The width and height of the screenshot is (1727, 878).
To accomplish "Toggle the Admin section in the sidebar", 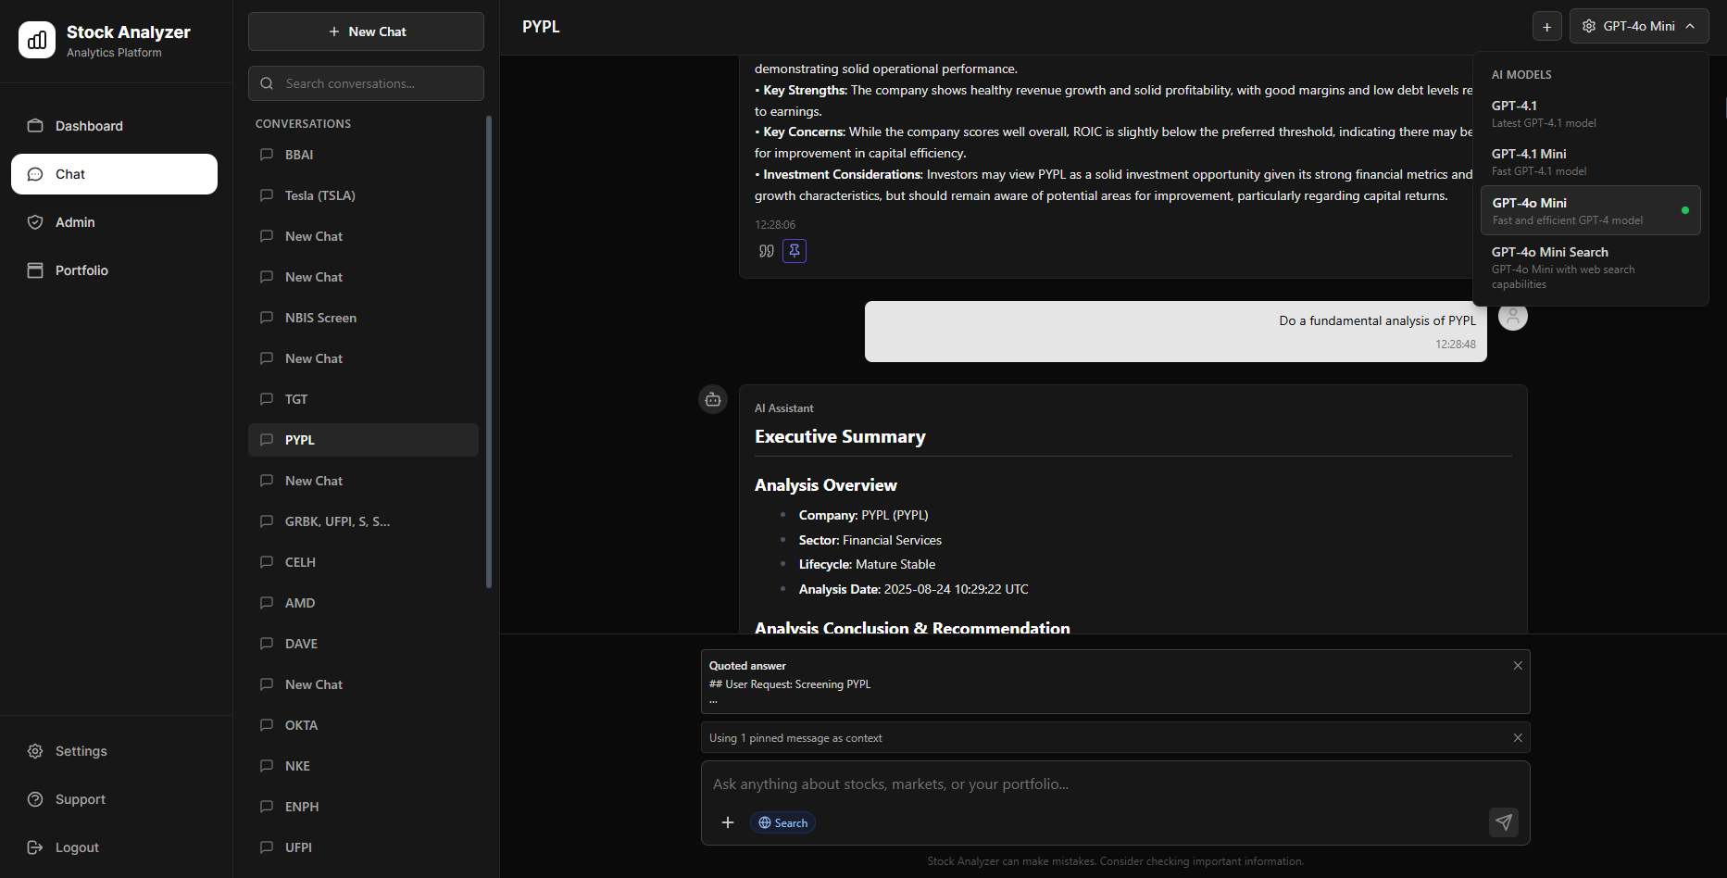I will pos(74,221).
